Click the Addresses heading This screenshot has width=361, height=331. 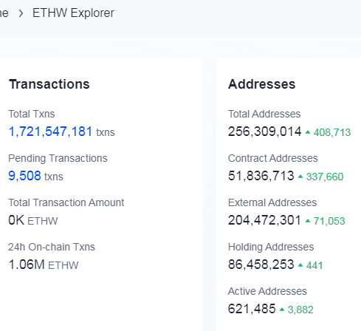point(262,84)
